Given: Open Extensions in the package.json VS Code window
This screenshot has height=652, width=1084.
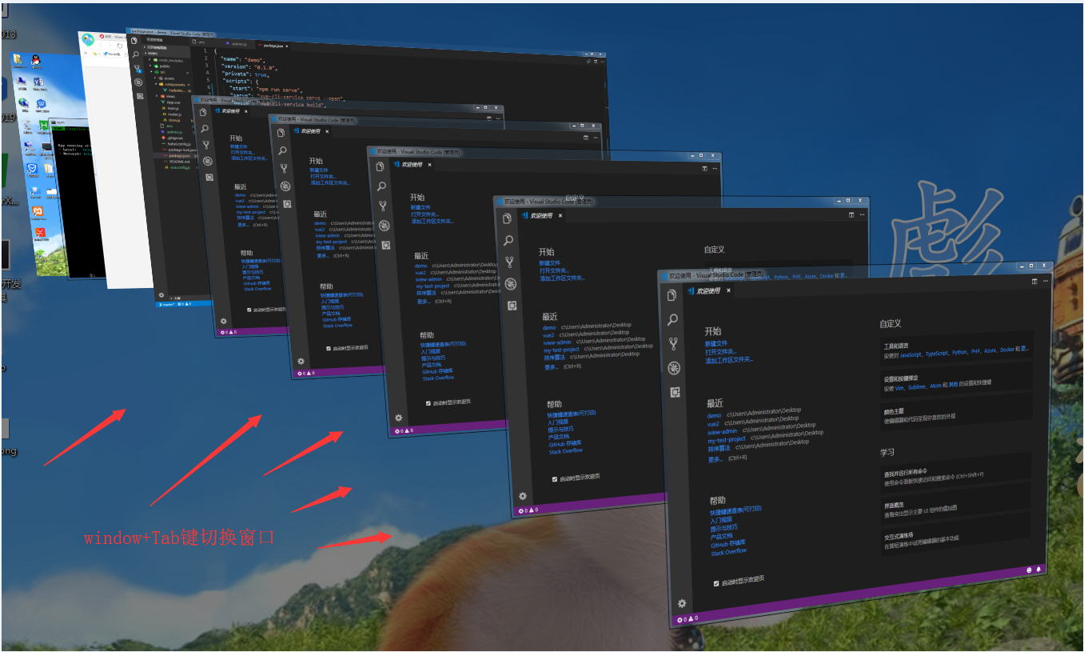Looking at the screenshot, I should click(140, 96).
